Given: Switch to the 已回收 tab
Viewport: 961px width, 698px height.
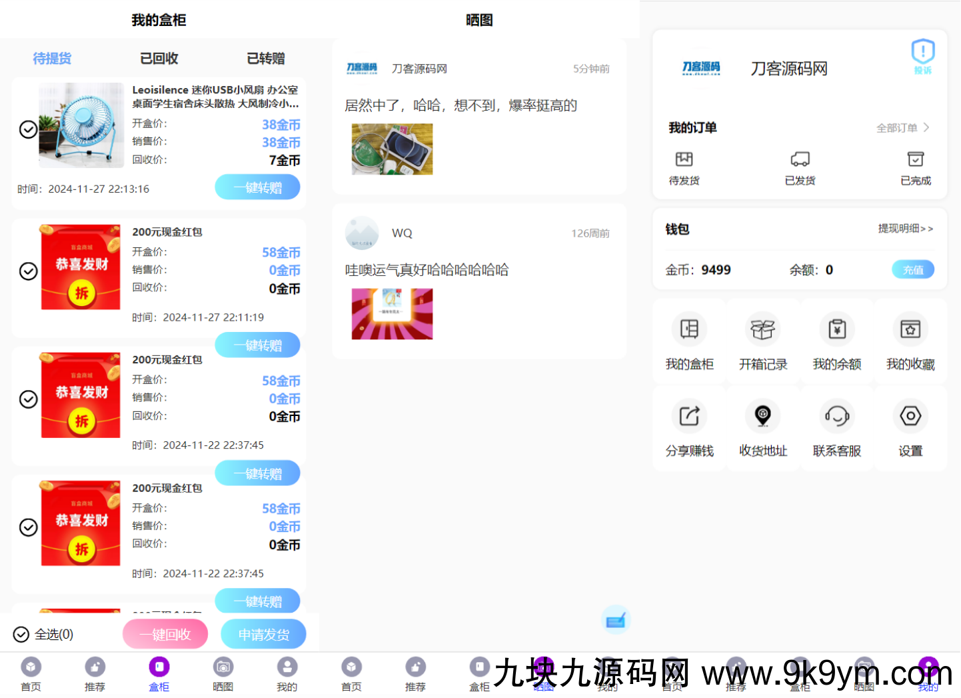Looking at the screenshot, I should point(159,59).
